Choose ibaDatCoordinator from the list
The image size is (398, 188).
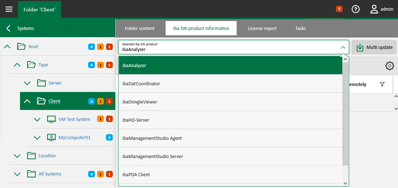tap(231, 83)
